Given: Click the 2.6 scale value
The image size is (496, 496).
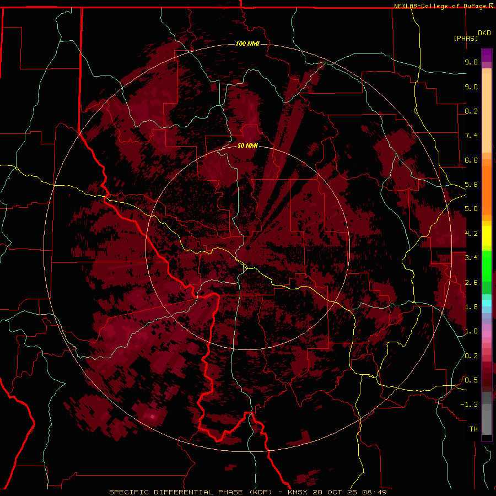Looking at the screenshot, I should click(x=471, y=282).
